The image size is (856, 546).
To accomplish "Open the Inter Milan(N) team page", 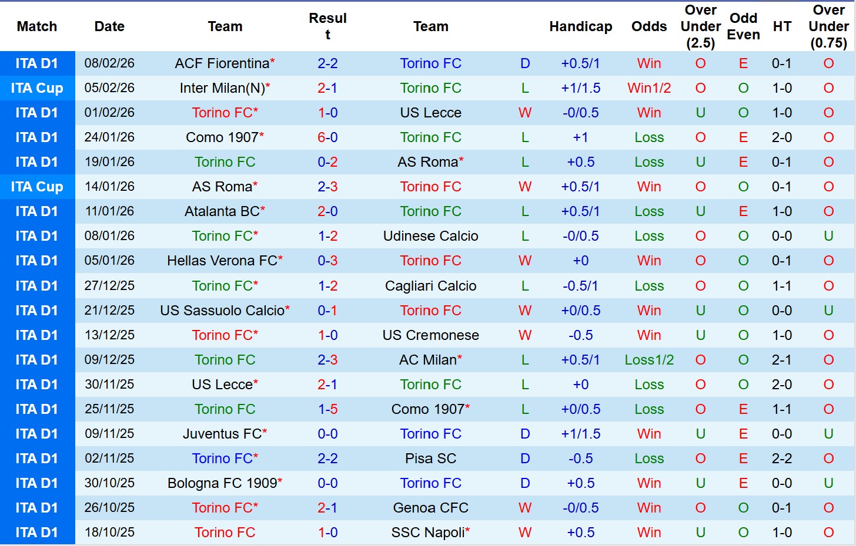I will coord(222,88).
